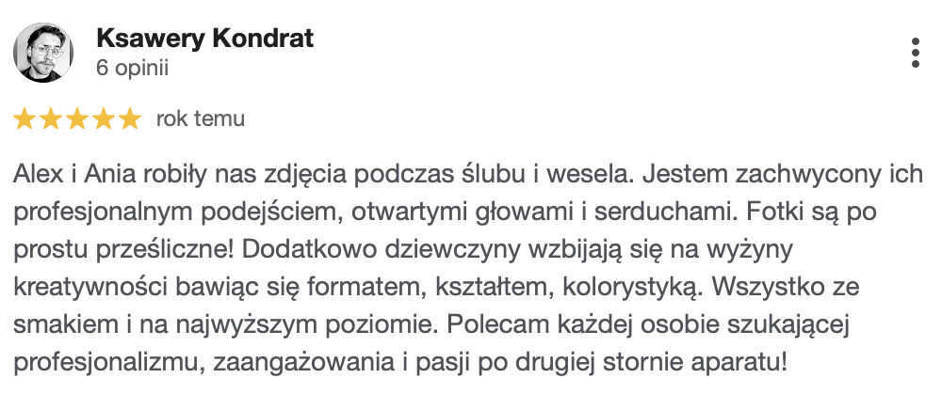Click the fourth yellow rating star

[x=104, y=119]
